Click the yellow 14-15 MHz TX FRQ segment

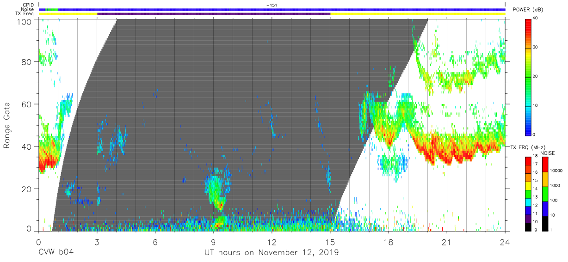click(528, 186)
